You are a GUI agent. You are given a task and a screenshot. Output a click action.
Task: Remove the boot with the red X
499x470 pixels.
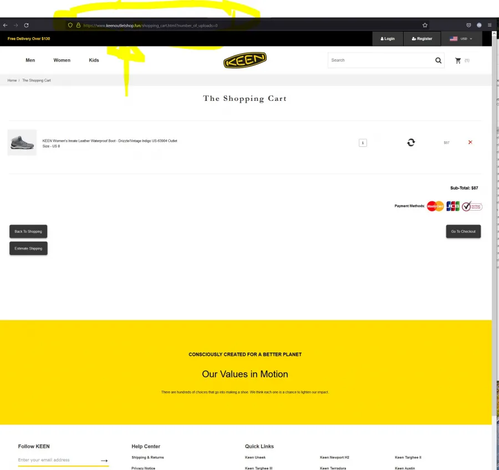point(470,142)
